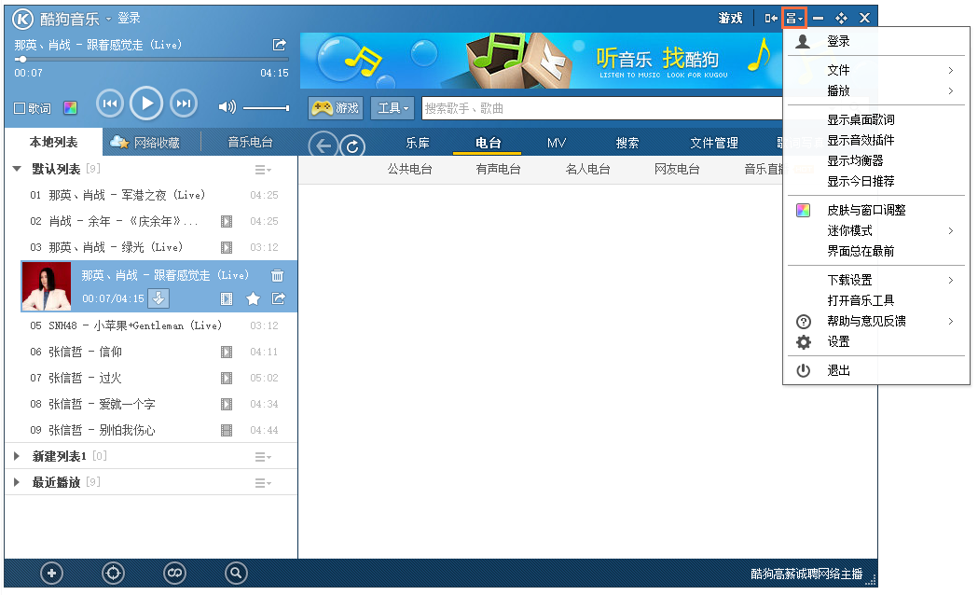Open the 工具 dropdown
The height and width of the screenshot is (595, 978).
coord(393,108)
